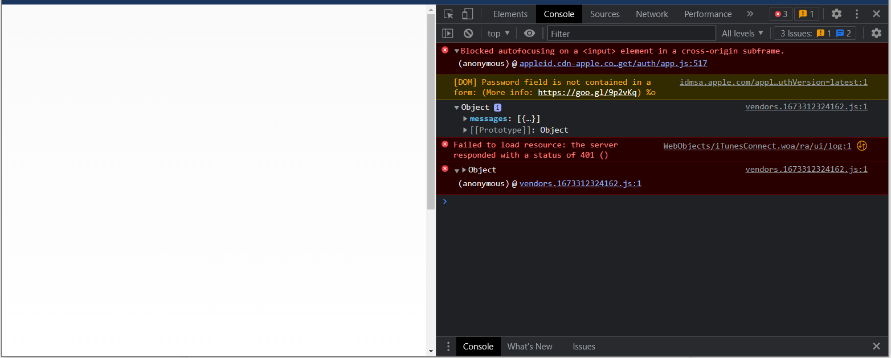891x358 pixels.
Task: Click the eye live expression icon
Action: [529, 34]
